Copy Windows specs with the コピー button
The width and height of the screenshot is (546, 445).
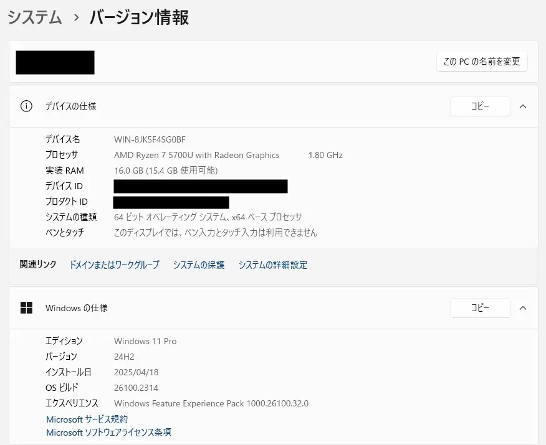click(480, 308)
